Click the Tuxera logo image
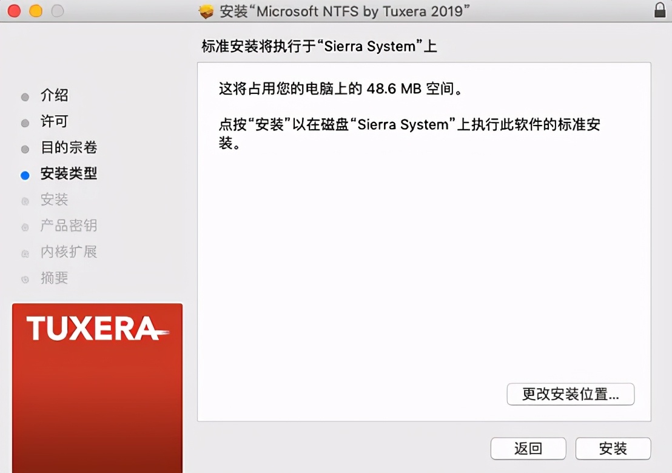 [x=97, y=388]
